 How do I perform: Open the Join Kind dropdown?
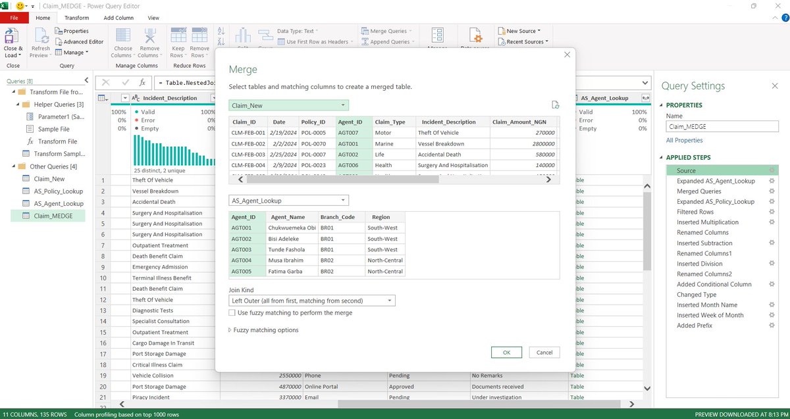(312, 301)
